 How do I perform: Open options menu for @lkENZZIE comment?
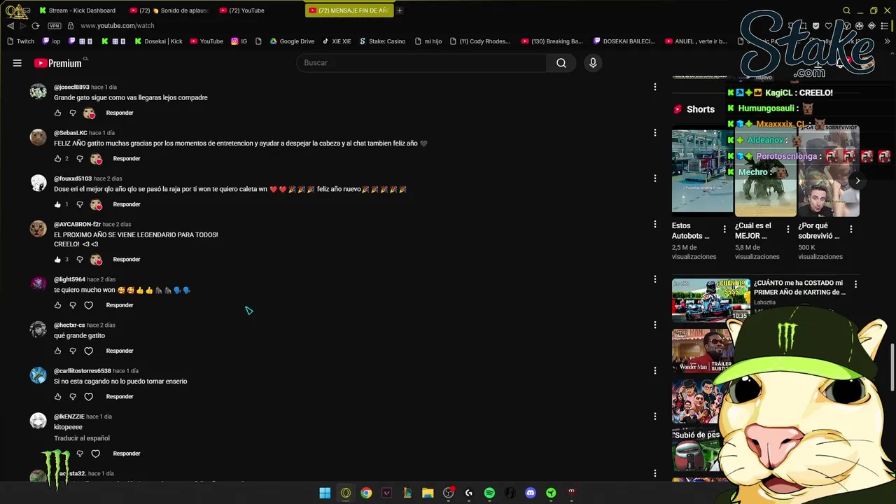[x=655, y=416]
